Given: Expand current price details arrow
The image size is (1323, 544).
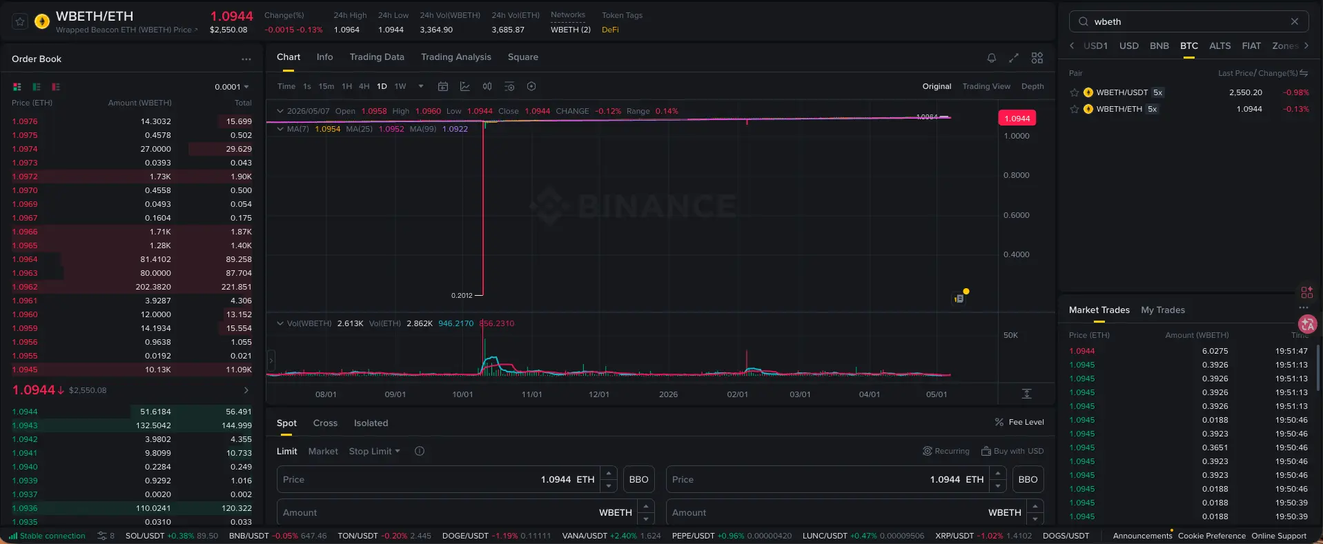Looking at the screenshot, I should (246, 390).
